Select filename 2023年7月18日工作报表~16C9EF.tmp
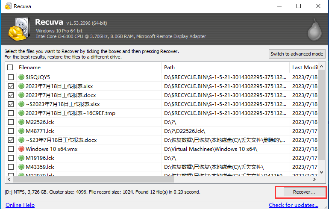This screenshot has width=329, height=209. pyautogui.click(x=70, y=113)
